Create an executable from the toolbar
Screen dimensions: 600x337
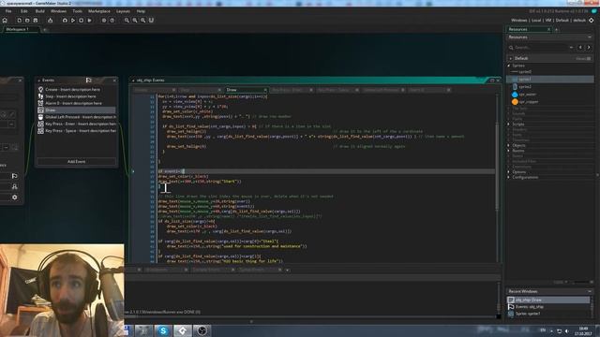coord(50,21)
